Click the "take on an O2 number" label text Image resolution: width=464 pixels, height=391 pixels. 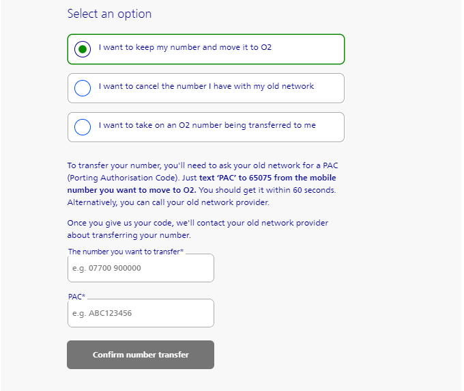click(x=207, y=126)
